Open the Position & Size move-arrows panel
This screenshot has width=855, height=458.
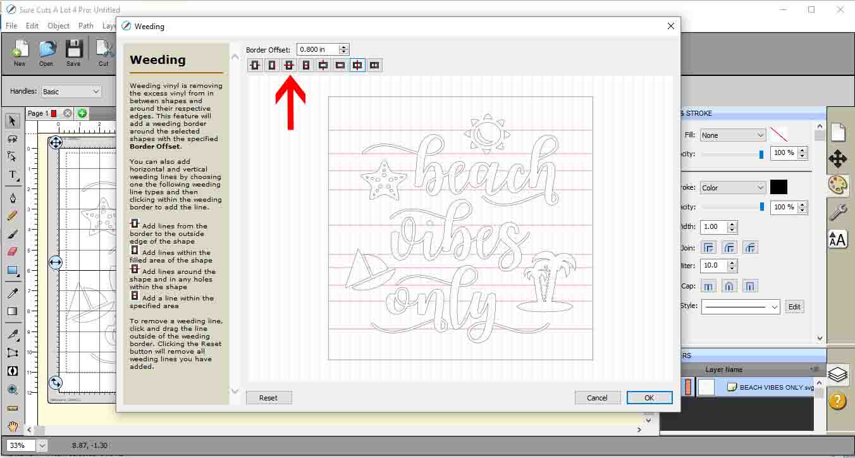pyautogui.click(x=838, y=159)
